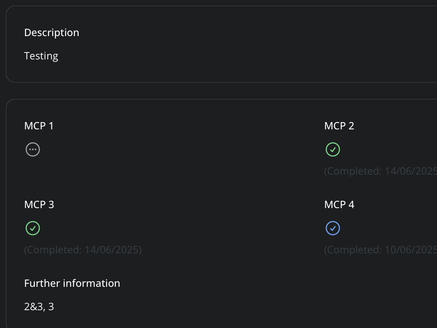Click the MCP 1 pending ellipsis icon
437x328 pixels.
pyautogui.click(x=33, y=149)
